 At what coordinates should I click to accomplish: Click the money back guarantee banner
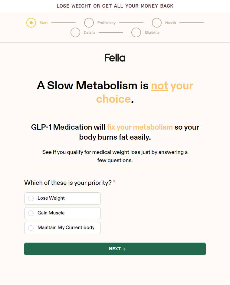115,6
